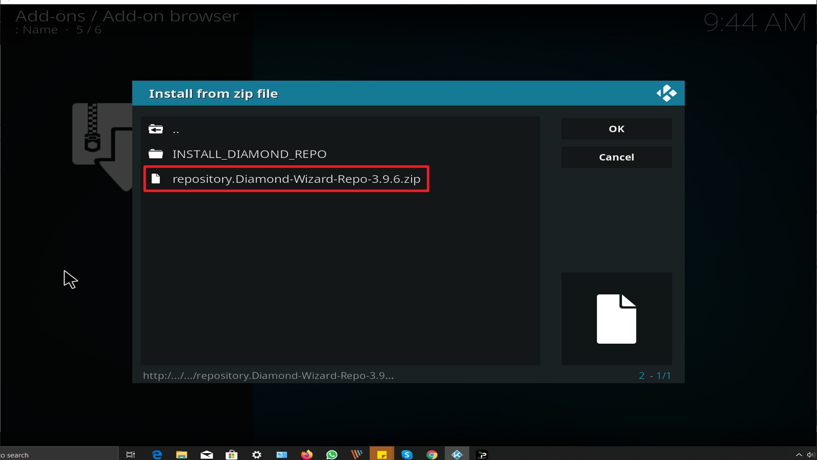Go up to the parent directory (..)
817x460 pixels.
(x=340, y=129)
